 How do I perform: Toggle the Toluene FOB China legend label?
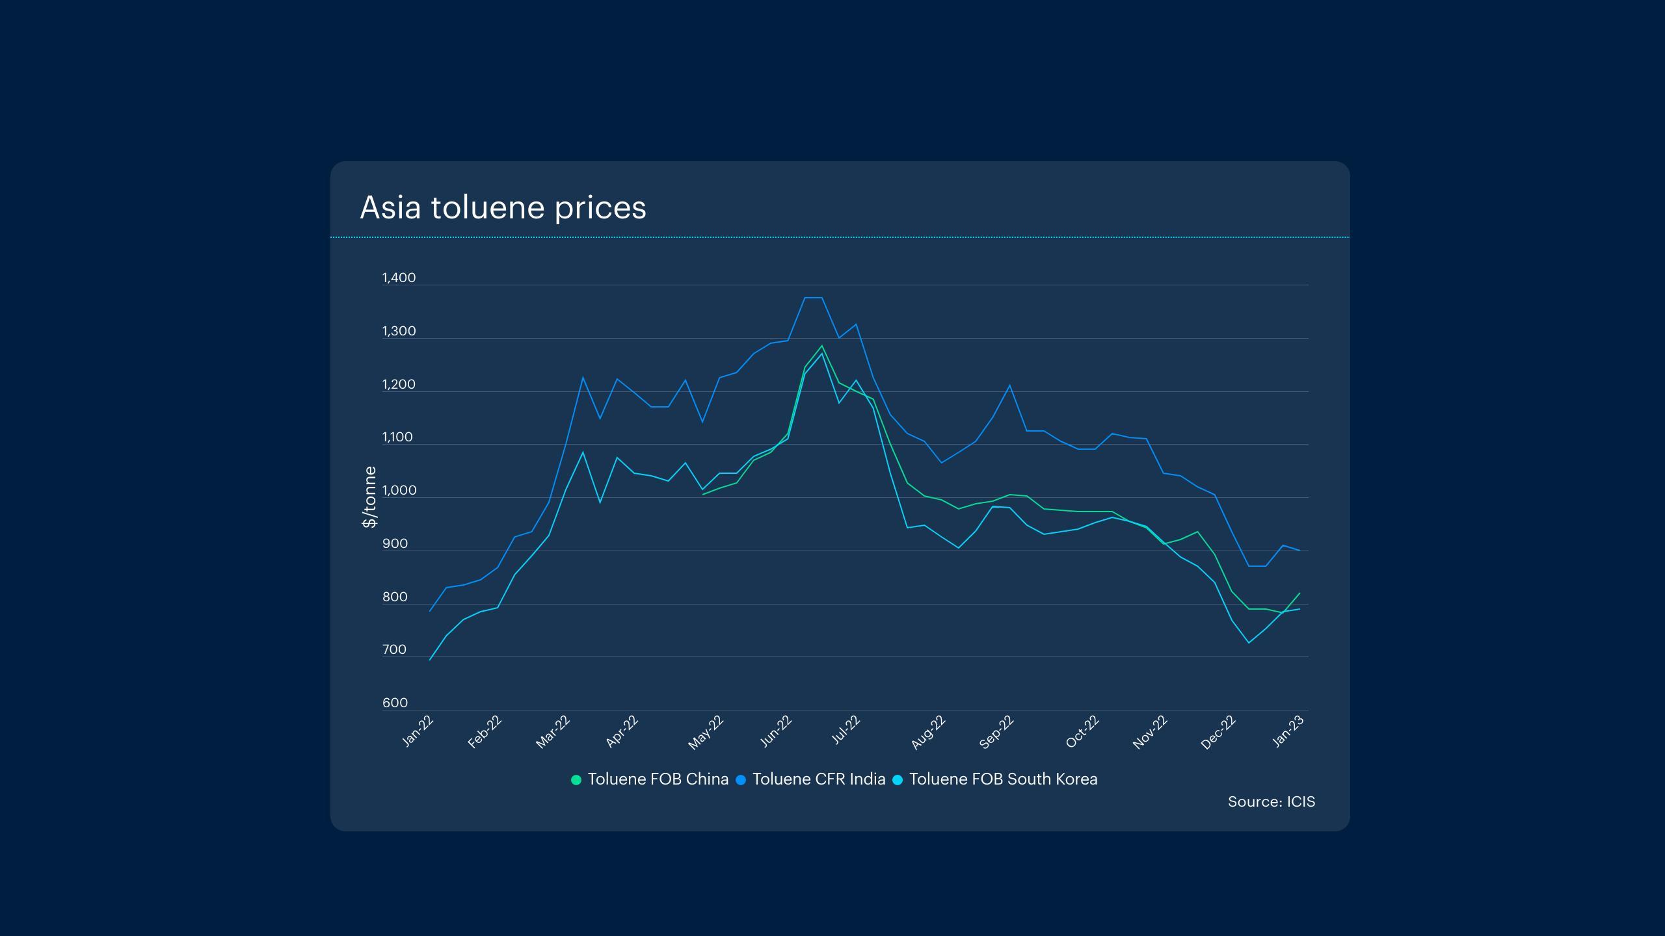point(658,779)
